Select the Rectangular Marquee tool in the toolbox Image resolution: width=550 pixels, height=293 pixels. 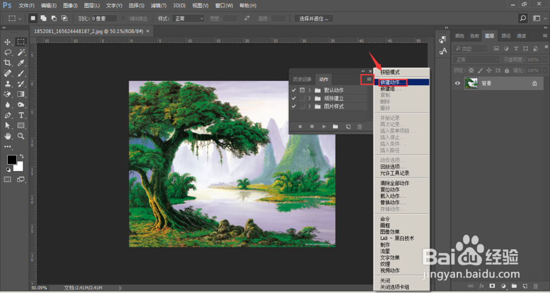(21, 42)
